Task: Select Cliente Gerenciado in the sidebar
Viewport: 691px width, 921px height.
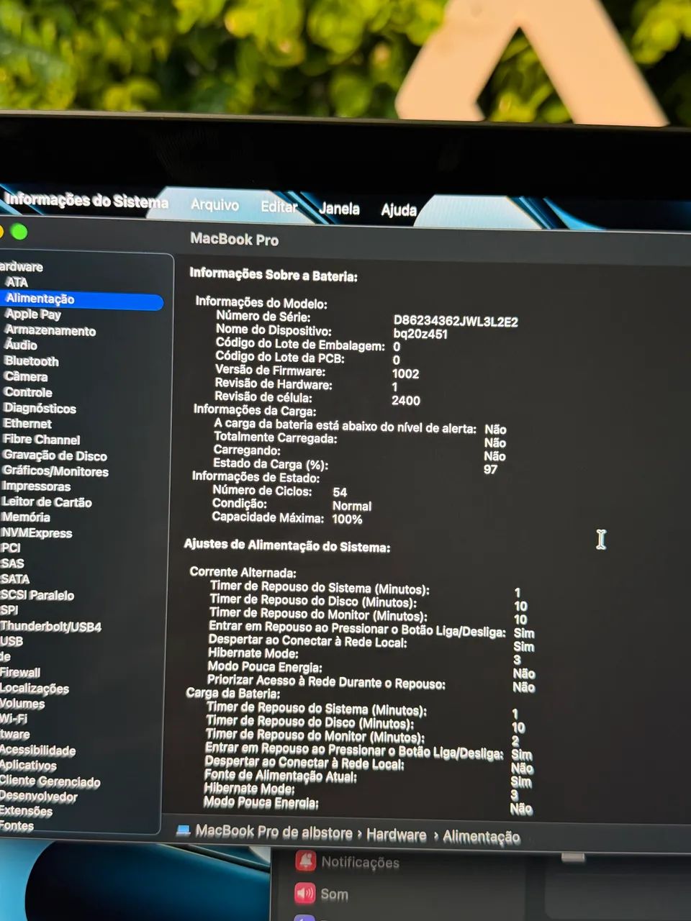Action: [50, 781]
